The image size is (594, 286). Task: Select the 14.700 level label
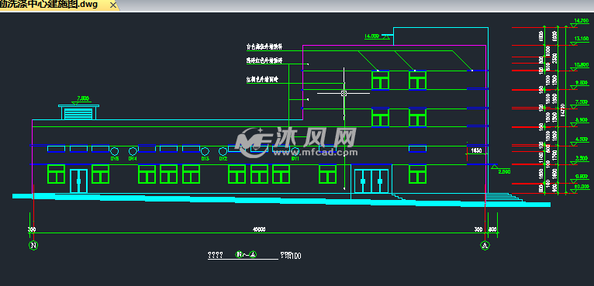(581, 20)
